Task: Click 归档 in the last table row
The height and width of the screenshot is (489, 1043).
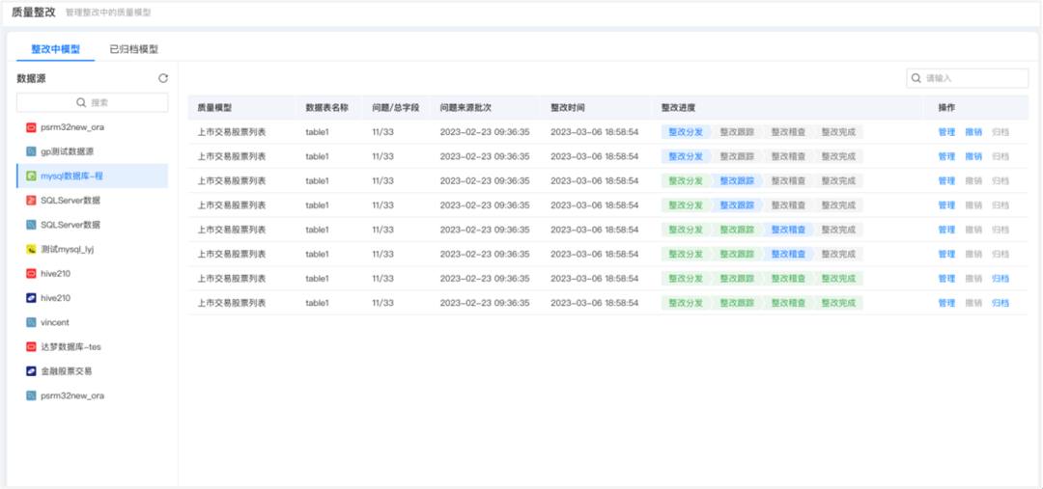Action: tap(1000, 303)
